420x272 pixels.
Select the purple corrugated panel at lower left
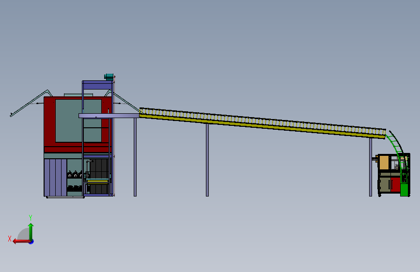(x=55, y=178)
